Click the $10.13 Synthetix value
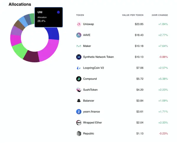This screenshot has height=143, width=177. pos(139,57)
